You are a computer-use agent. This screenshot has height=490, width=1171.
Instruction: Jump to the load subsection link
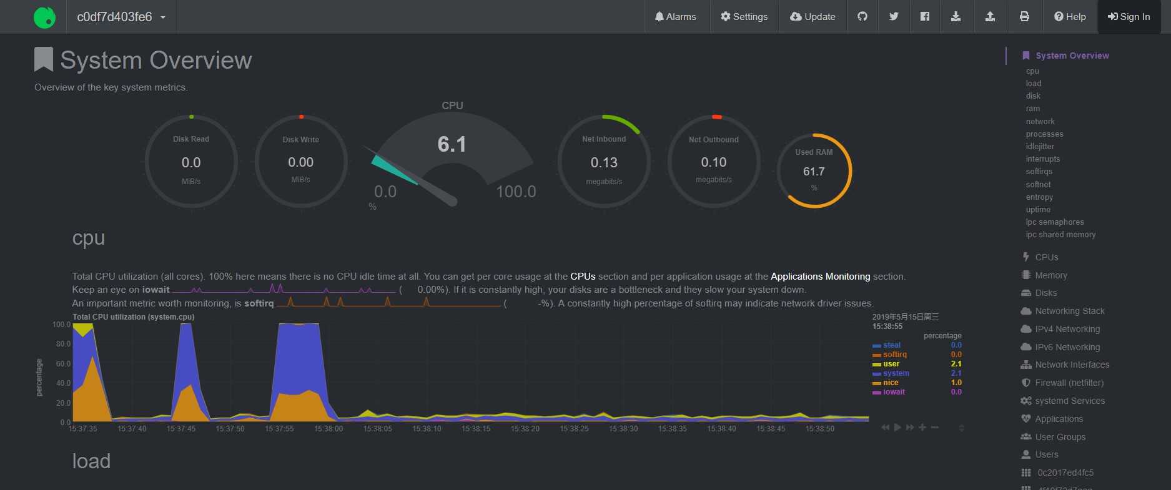coord(1034,84)
